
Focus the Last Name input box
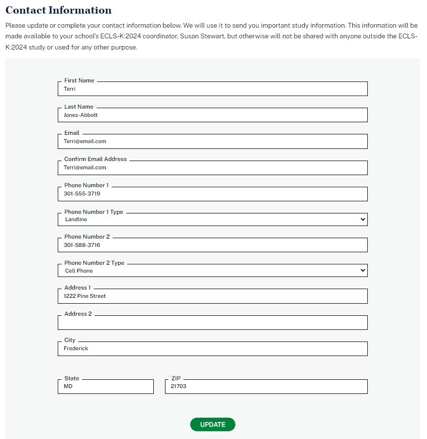[213, 115]
